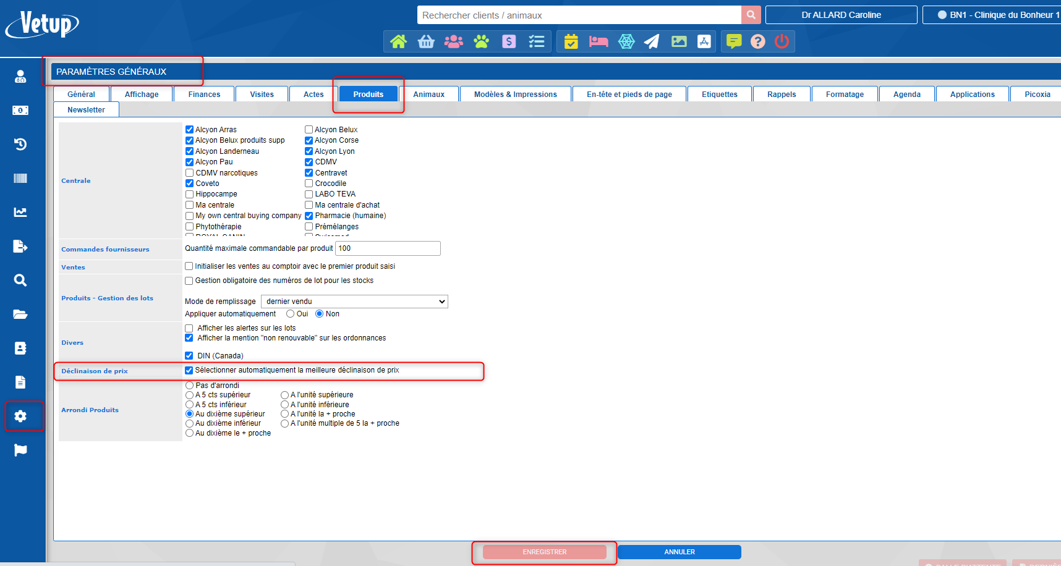The width and height of the screenshot is (1061, 566).
Task: Open the appointments calendar icon
Action: coord(571,41)
